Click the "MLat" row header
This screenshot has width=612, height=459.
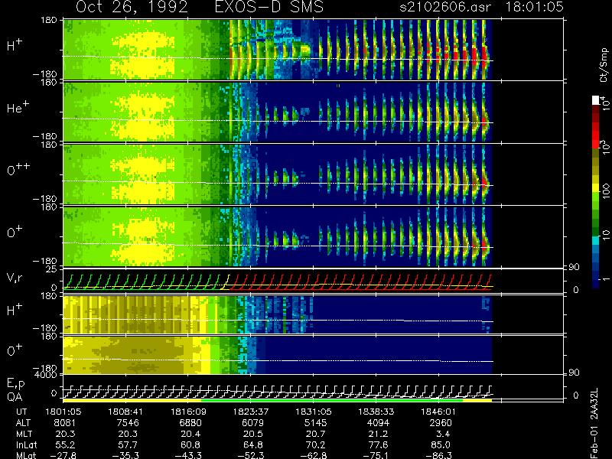pyautogui.click(x=26, y=455)
